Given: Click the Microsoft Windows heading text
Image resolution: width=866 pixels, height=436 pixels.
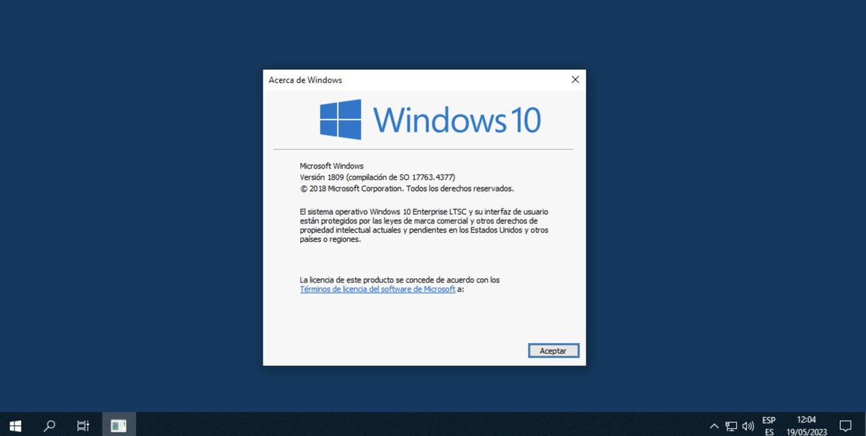Looking at the screenshot, I should click(332, 165).
